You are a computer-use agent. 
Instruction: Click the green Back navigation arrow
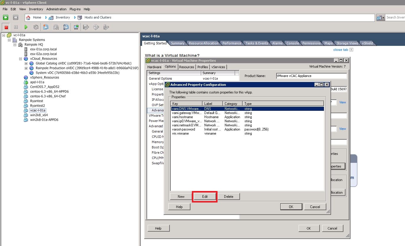click(6, 18)
